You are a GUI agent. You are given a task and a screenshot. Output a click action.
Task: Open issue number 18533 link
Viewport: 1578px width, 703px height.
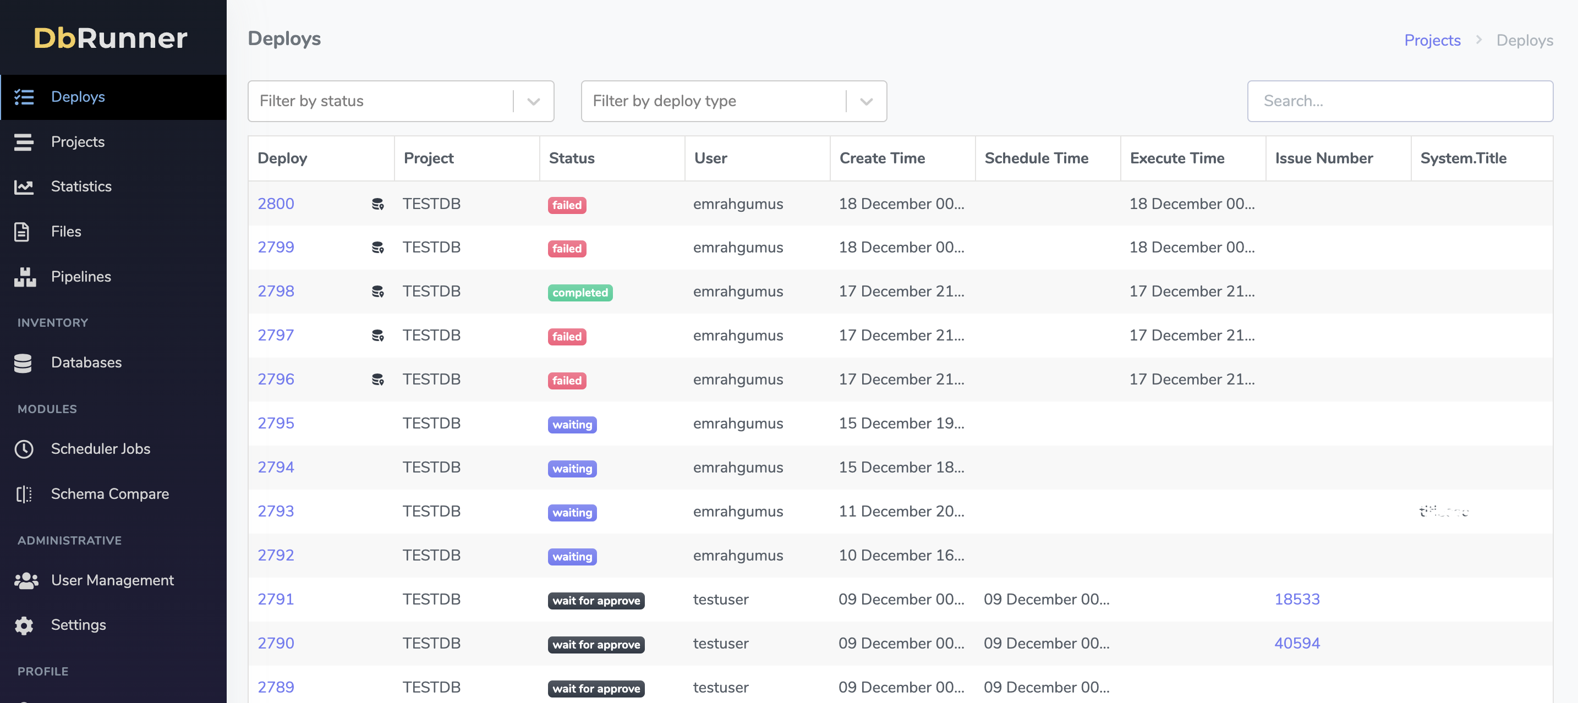pos(1297,599)
